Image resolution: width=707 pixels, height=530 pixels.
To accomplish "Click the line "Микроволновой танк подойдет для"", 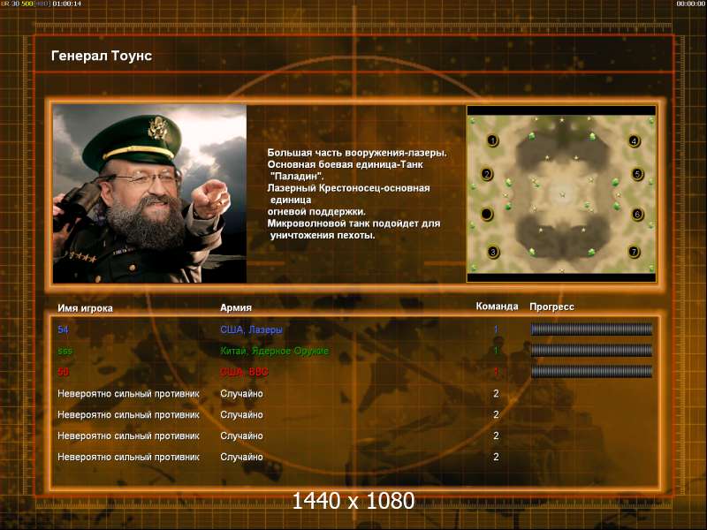I will coord(353,223).
